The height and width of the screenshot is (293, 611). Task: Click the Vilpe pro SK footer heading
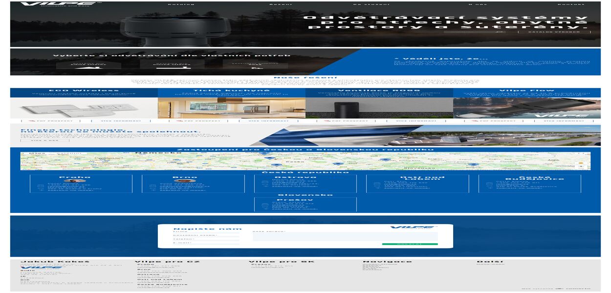click(281, 262)
